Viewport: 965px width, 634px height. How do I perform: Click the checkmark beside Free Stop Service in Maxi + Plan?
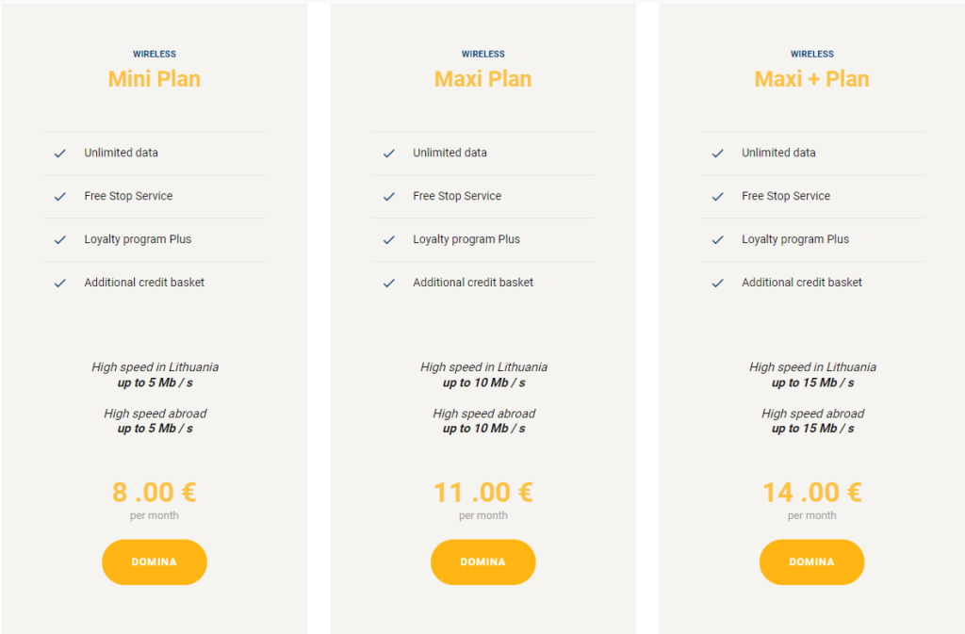717,196
